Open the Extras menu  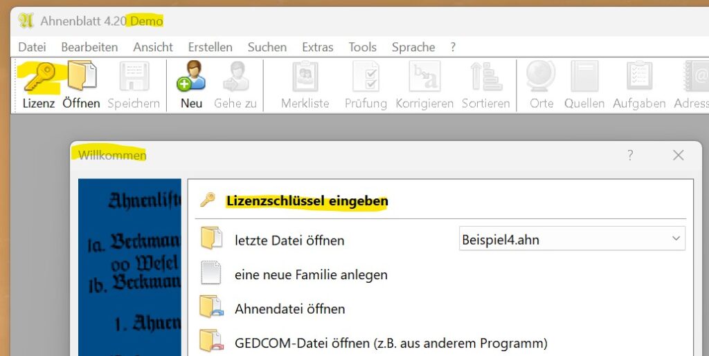(317, 47)
